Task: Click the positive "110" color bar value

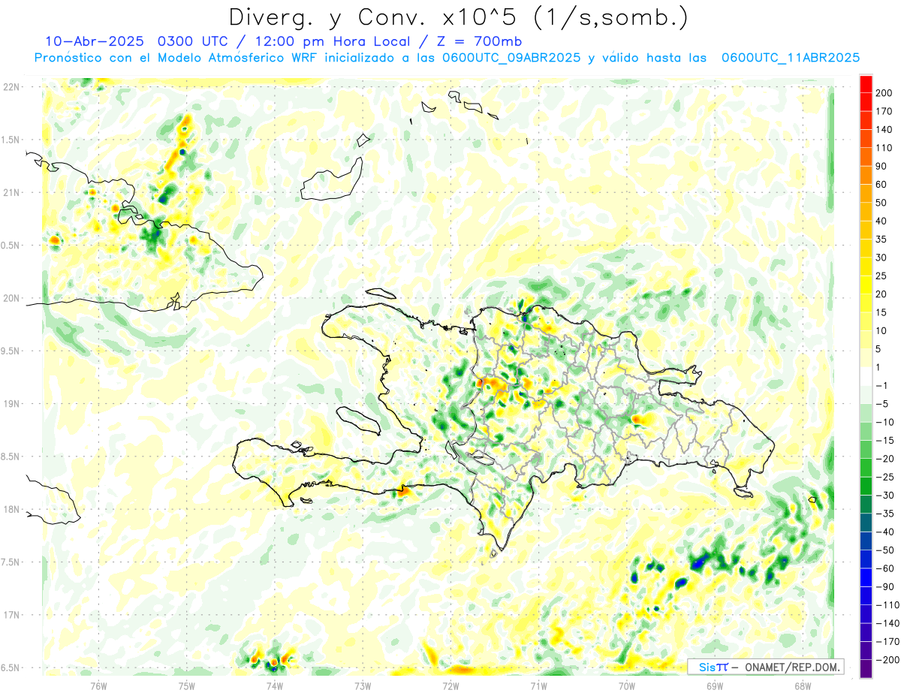Action: click(x=884, y=148)
